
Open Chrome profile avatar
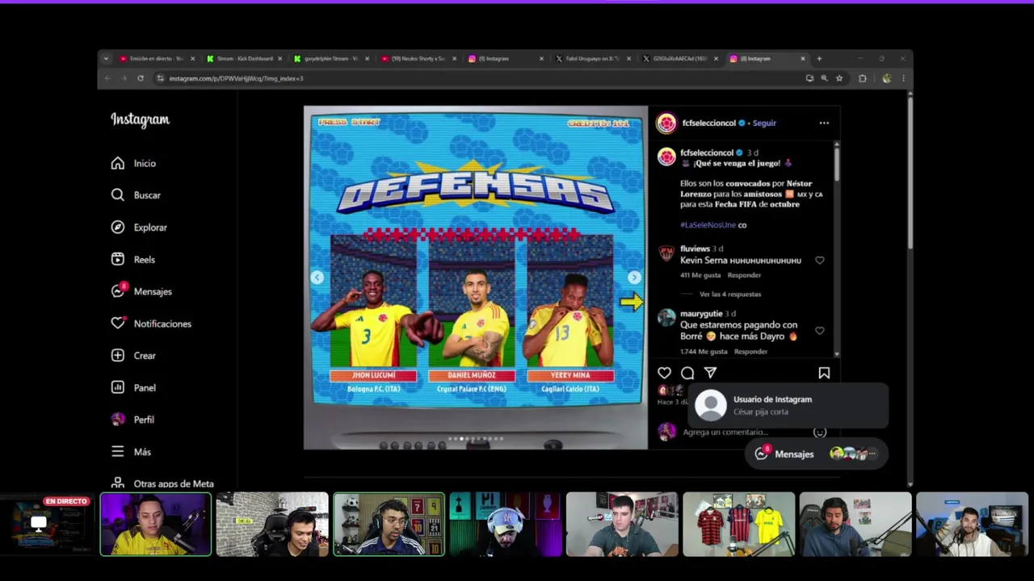point(887,78)
